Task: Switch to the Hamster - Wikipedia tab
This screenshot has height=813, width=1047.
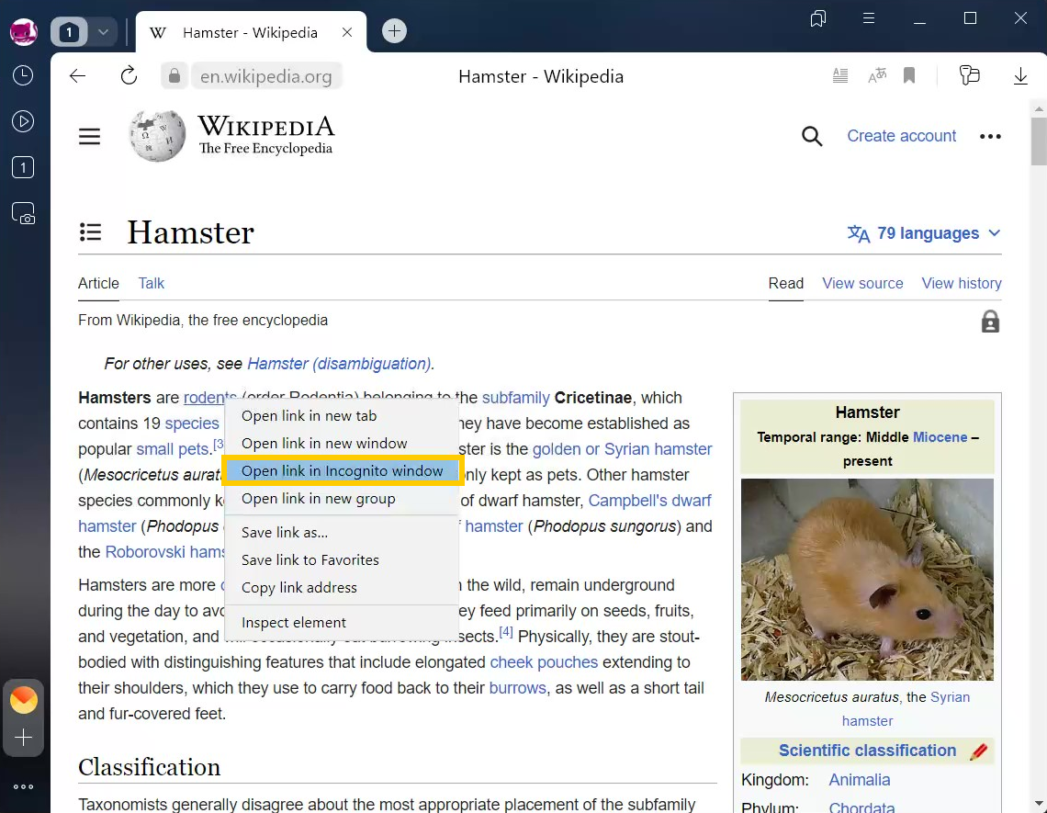Action: [x=251, y=33]
